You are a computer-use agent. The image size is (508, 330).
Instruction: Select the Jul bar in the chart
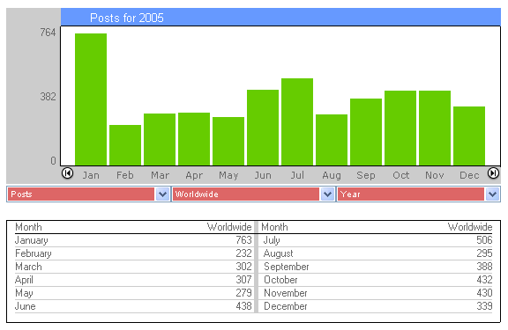[297, 121]
